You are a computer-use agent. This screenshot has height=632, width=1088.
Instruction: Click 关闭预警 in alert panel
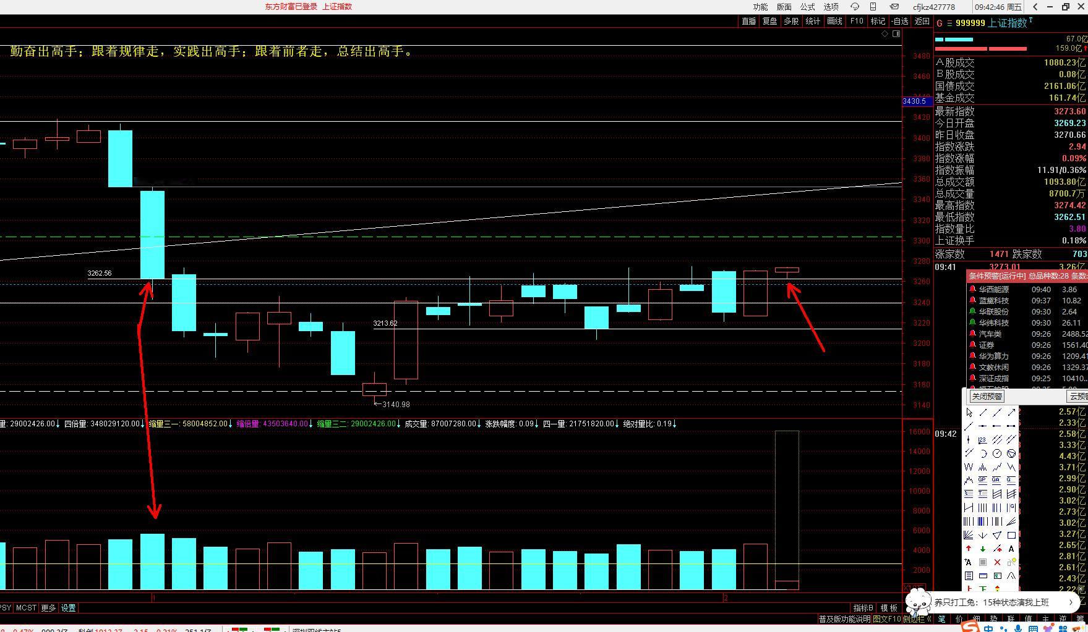point(987,397)
